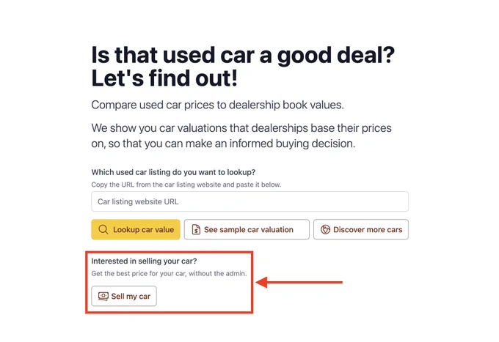Screen dimensions: 499x342
Task: Select the Discover more cars button
Action: (x=361, y=229)
